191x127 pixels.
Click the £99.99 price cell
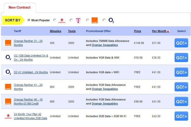[x=138, y=101]
